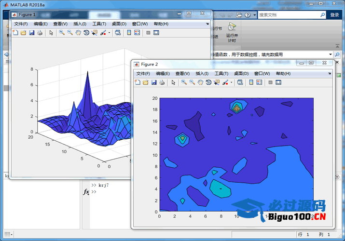Open 编辑(E) menu in Figure 2
The image size is (345, 241).
163,74
